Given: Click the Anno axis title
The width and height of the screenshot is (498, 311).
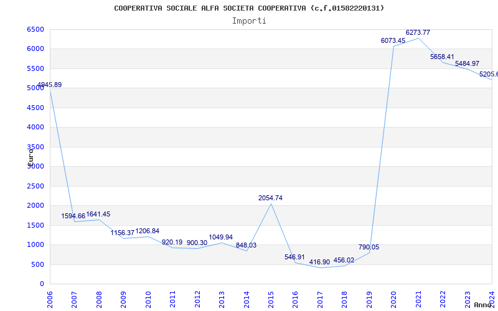Looking at the screenshot, I should pyautogui.click(x=483, y=305).
